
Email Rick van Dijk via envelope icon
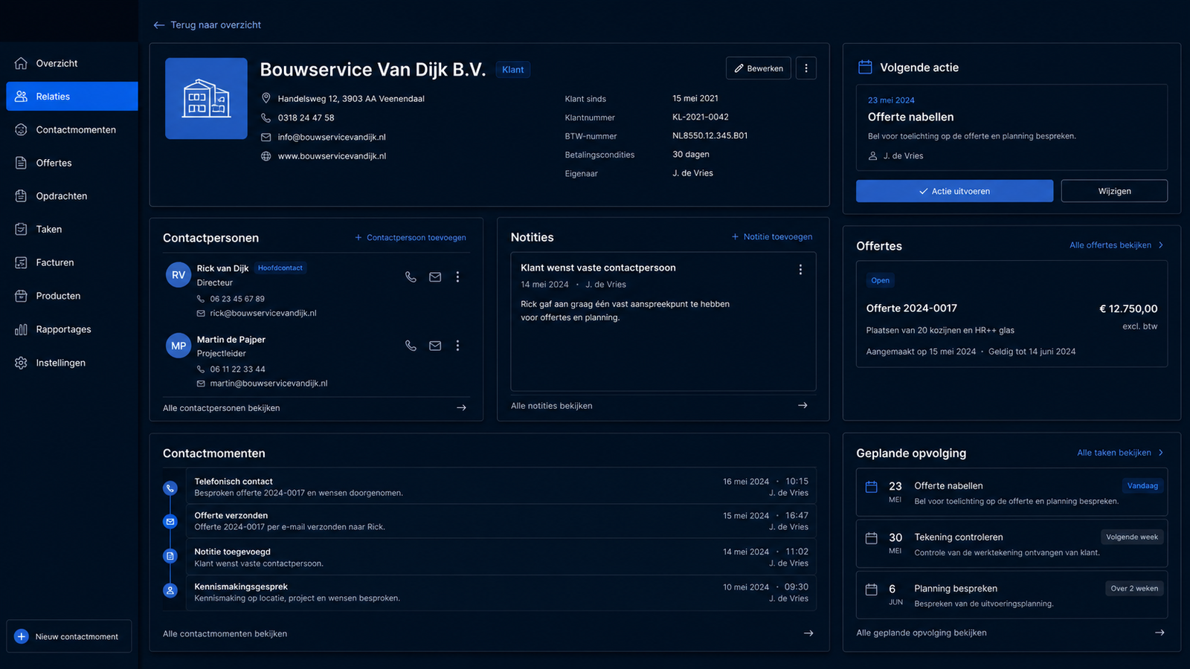coord(435,277)
